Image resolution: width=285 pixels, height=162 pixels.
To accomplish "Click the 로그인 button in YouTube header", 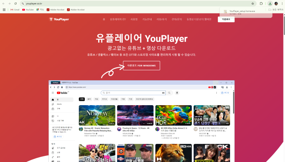I will pos(225,93).
